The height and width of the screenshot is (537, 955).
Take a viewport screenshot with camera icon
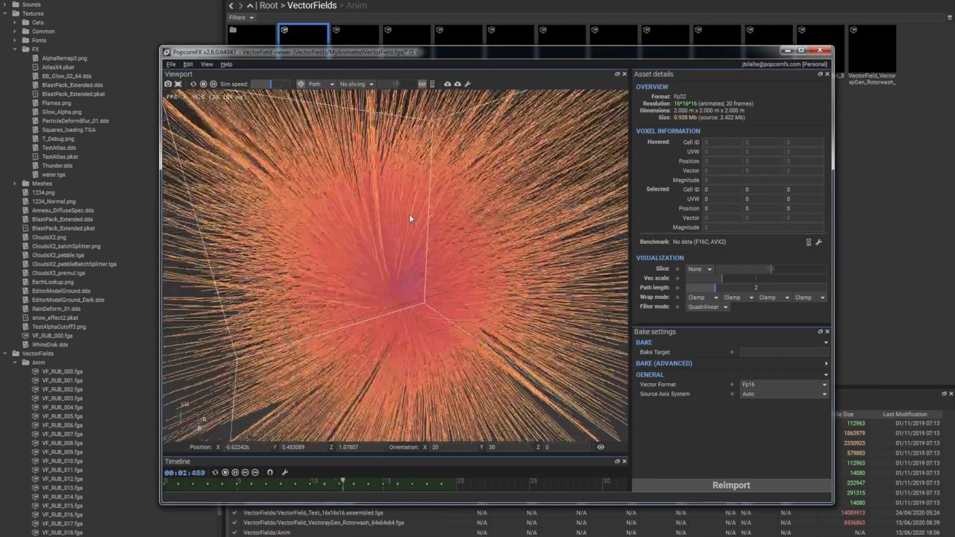coord(168,84)
